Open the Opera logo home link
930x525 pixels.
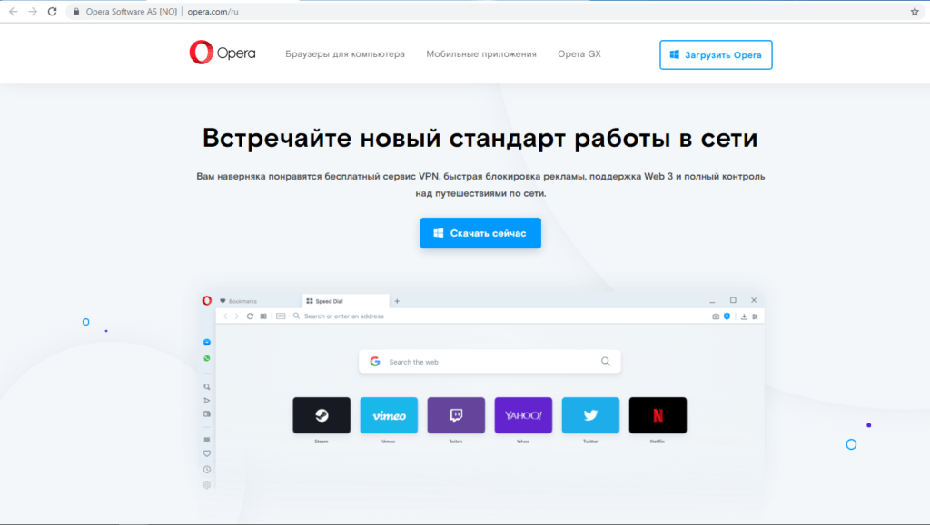coord(223,53)
